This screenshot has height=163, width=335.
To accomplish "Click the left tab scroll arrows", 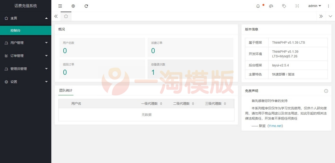I will [x=56, y=16].
